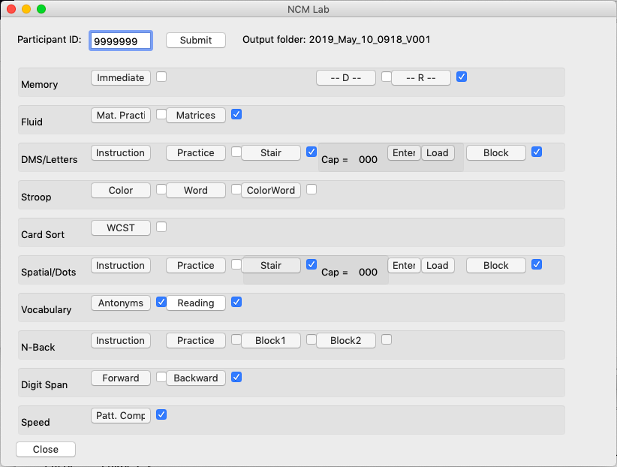Toggle the ColorWord checkbox

tap(312, 189)
